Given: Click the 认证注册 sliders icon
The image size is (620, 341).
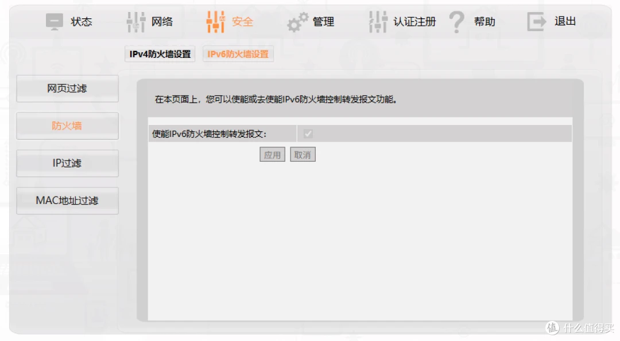Looking at the screenshot, I should coord(378,22).
